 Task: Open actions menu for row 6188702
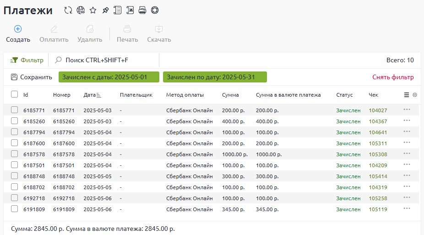(x=407, y=186)
